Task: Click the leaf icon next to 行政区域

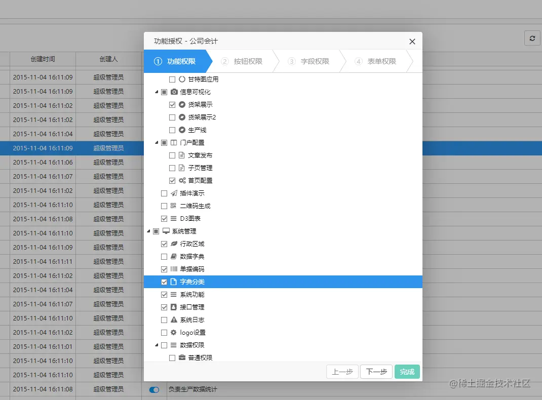Action: pos(174,244)
